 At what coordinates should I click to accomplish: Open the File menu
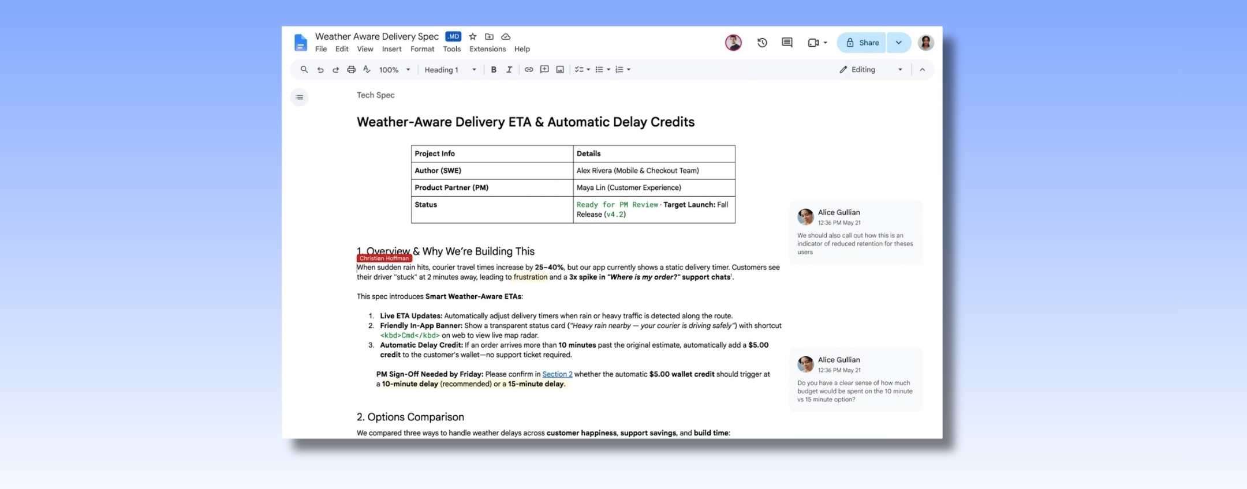(321, 49)
